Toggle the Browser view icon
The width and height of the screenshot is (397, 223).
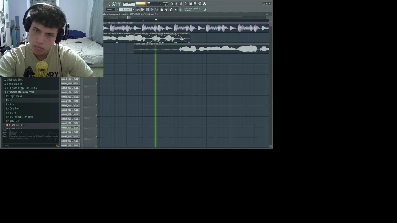tap(157, 10)
